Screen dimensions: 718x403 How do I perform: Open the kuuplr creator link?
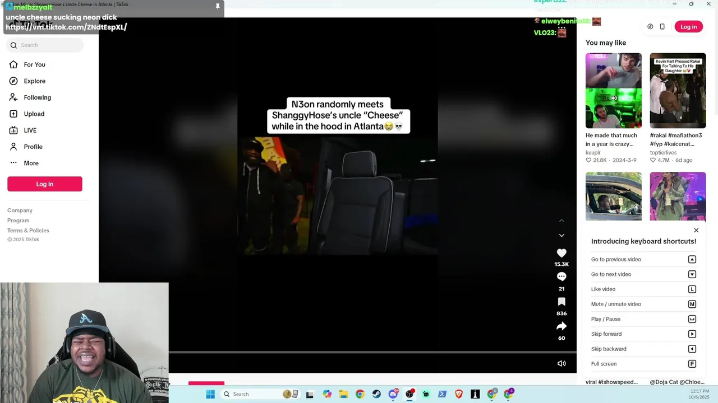pyautogui.click(x=593, y=152)
